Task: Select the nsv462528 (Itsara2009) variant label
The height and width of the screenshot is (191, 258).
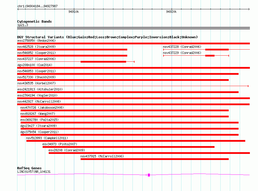Action: click(37, 47)
